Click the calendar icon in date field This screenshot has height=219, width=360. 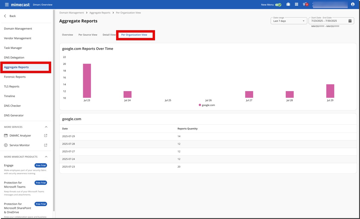point(350,21)
